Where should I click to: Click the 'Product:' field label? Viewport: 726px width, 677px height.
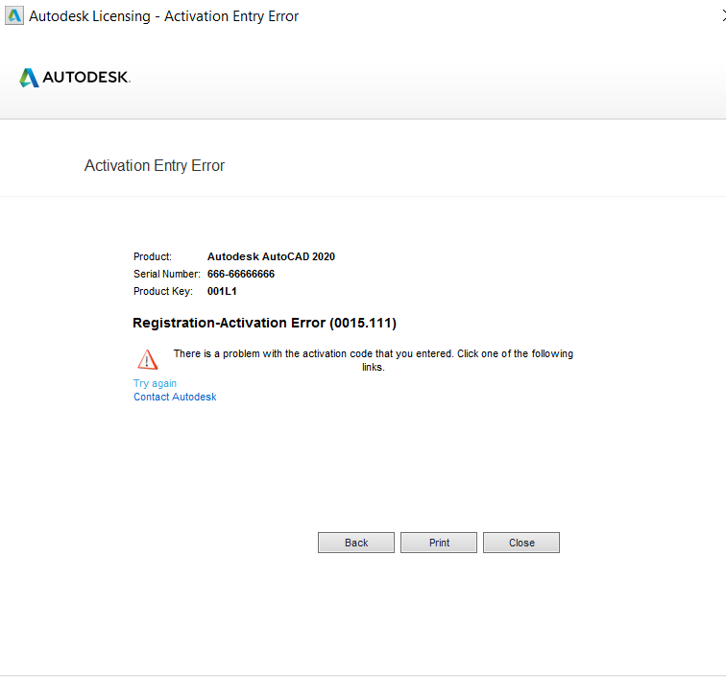point(153,256)
